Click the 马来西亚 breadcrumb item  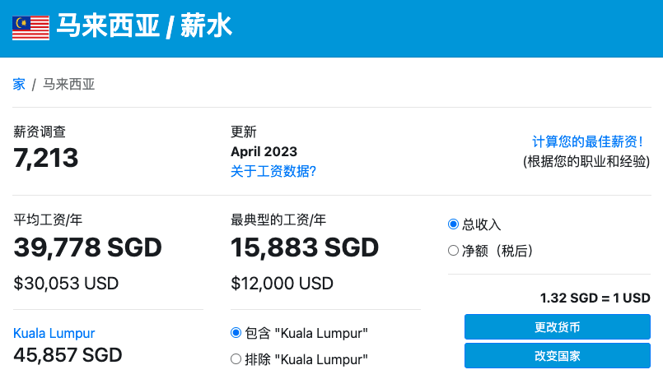pyautogui.click(x=69, y=84)
